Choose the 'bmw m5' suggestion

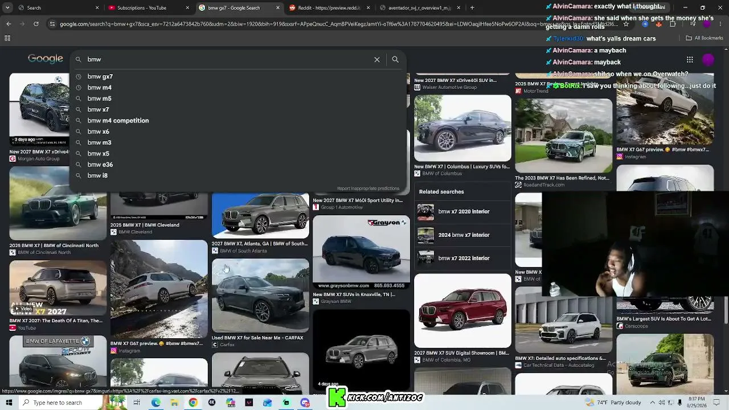238,99
